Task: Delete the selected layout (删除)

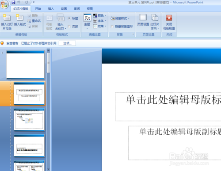Action: [x=33, y=15]
